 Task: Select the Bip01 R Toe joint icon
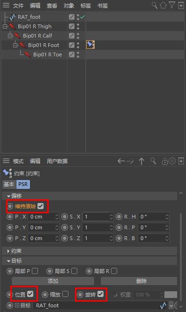(28, 55)
